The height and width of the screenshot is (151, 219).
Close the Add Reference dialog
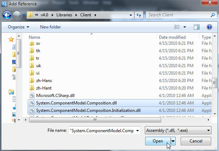[209, 2]
